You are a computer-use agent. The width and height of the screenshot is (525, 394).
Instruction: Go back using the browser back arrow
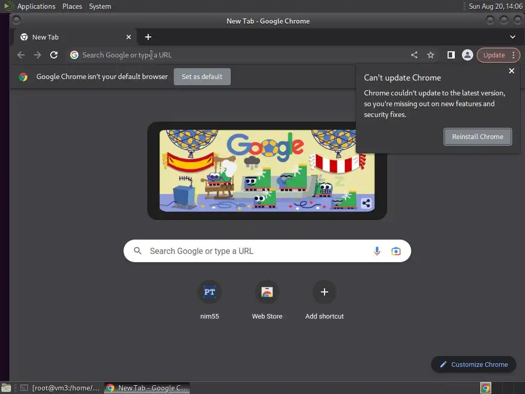tap(21, 55)
